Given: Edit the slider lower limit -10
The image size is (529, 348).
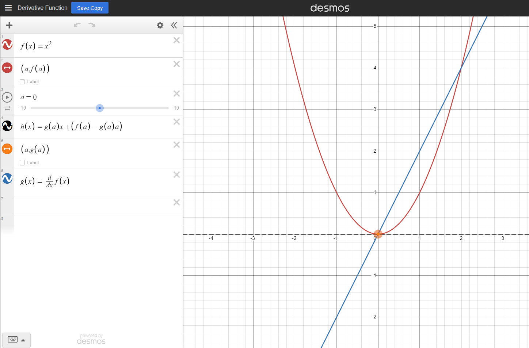Looking at the screenshot, I should [x=22, y=108].
